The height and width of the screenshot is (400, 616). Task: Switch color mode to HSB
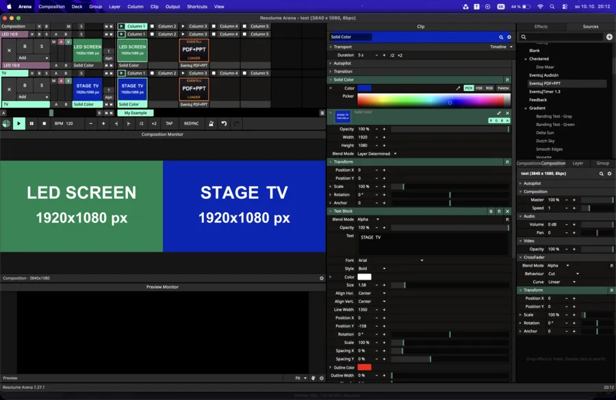[479, 88]
